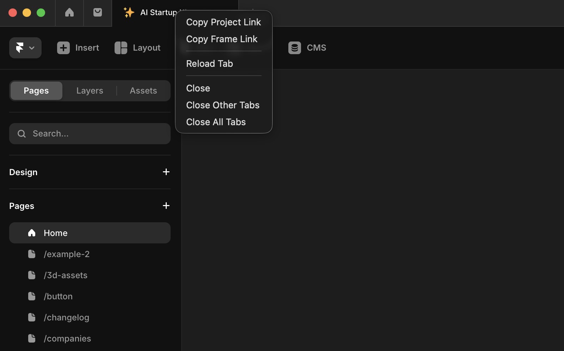The width and height of the screenshot is (564, 351).
Task: Open the /changelog page
Action: click(x=90, y=317)
